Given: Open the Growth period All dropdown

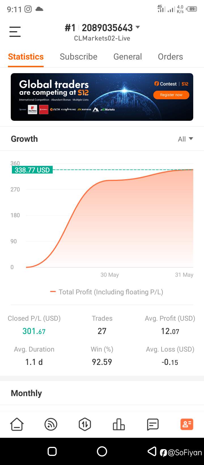Looking at the screenshot, I should 186,139.
